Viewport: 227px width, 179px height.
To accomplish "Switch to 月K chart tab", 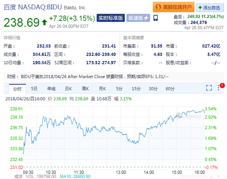I will [x=102, y=88].
